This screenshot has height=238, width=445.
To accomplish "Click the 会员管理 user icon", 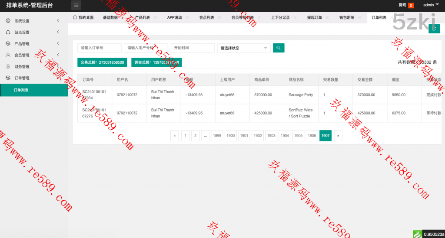I will click(8, 55).
